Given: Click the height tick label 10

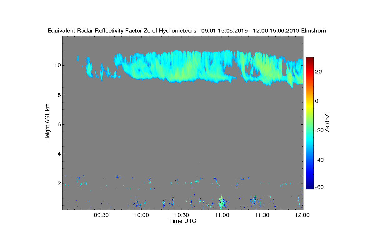Looking at the screenshot, I should coord(57,65).
